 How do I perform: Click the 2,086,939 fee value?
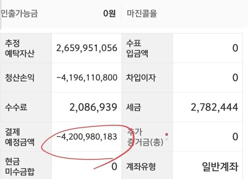(x=93, y=108)
